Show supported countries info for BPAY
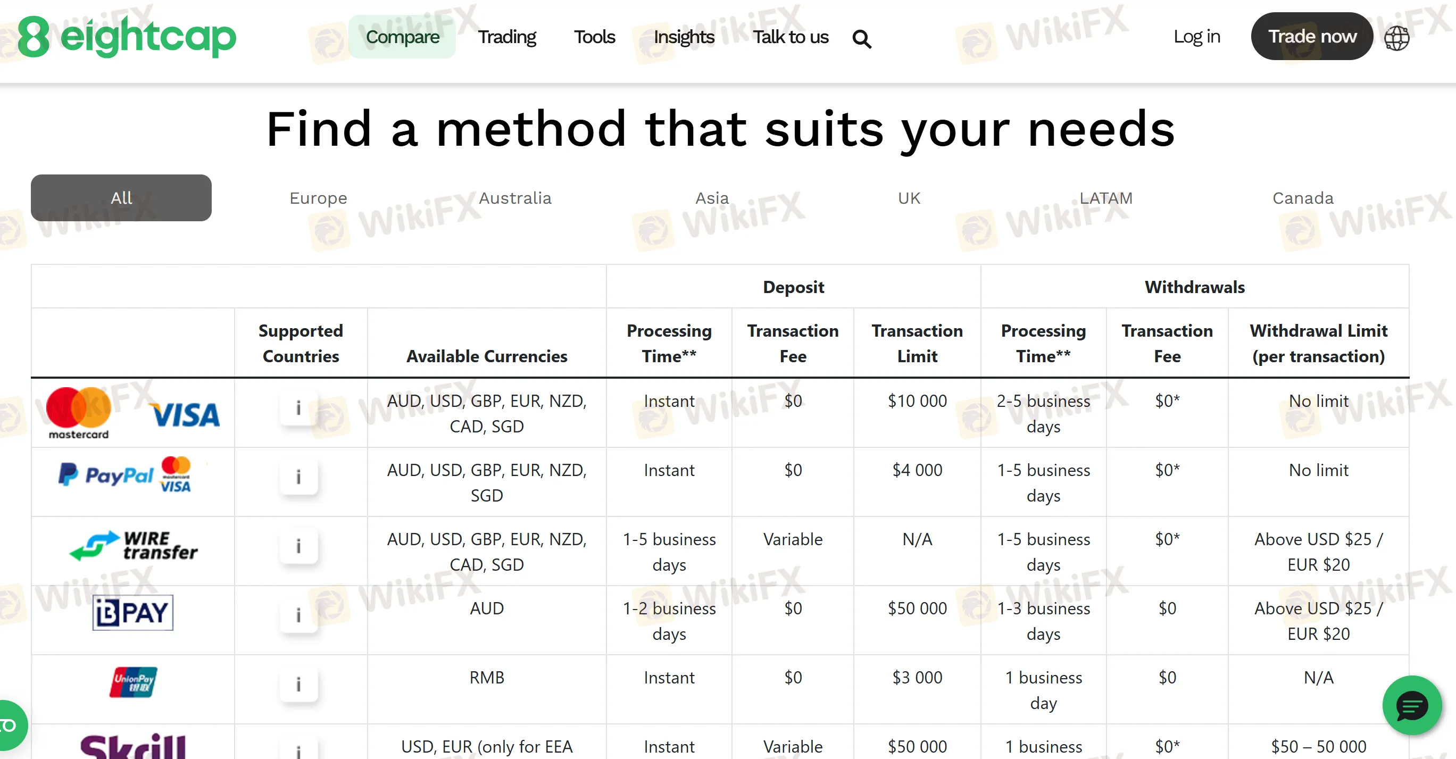The image size is (1456, 759). coord(298,615)
